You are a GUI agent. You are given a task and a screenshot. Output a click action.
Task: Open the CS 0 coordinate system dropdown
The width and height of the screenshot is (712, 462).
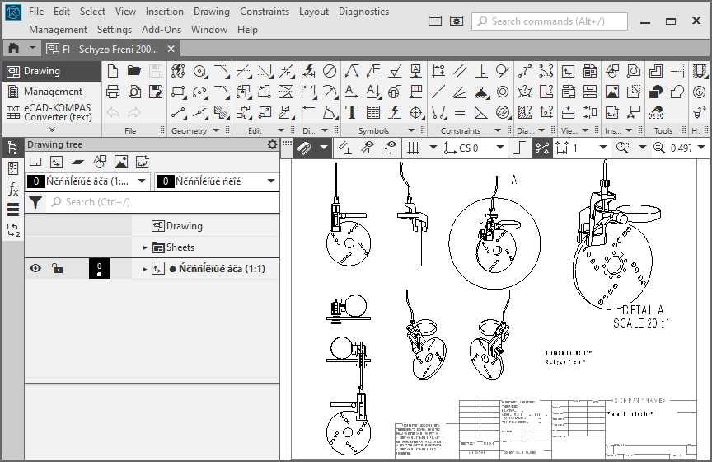(x=499, y=148)
